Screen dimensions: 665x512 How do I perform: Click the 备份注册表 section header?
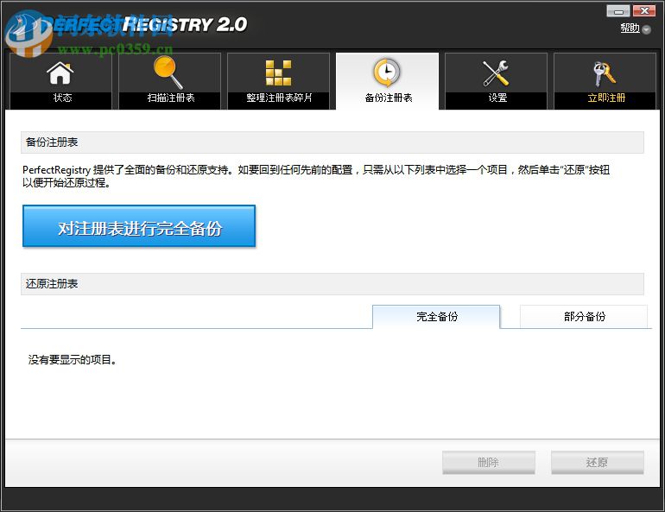[x=332, y=142]
